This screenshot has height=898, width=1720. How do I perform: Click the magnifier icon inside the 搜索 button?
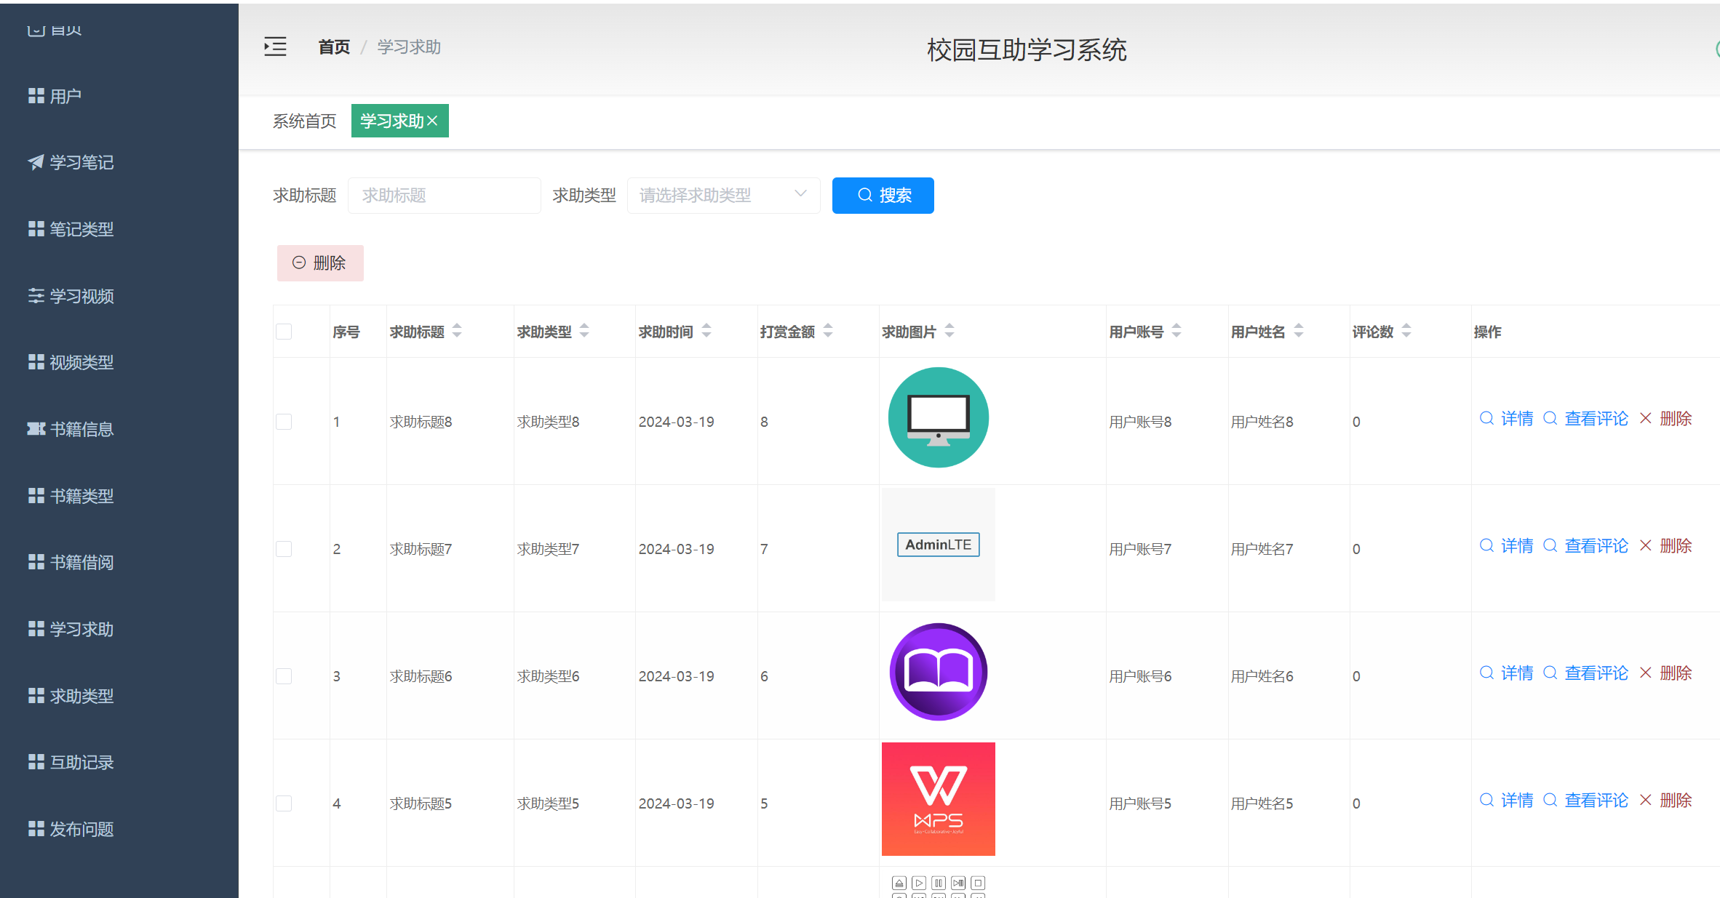coord(864,195)
